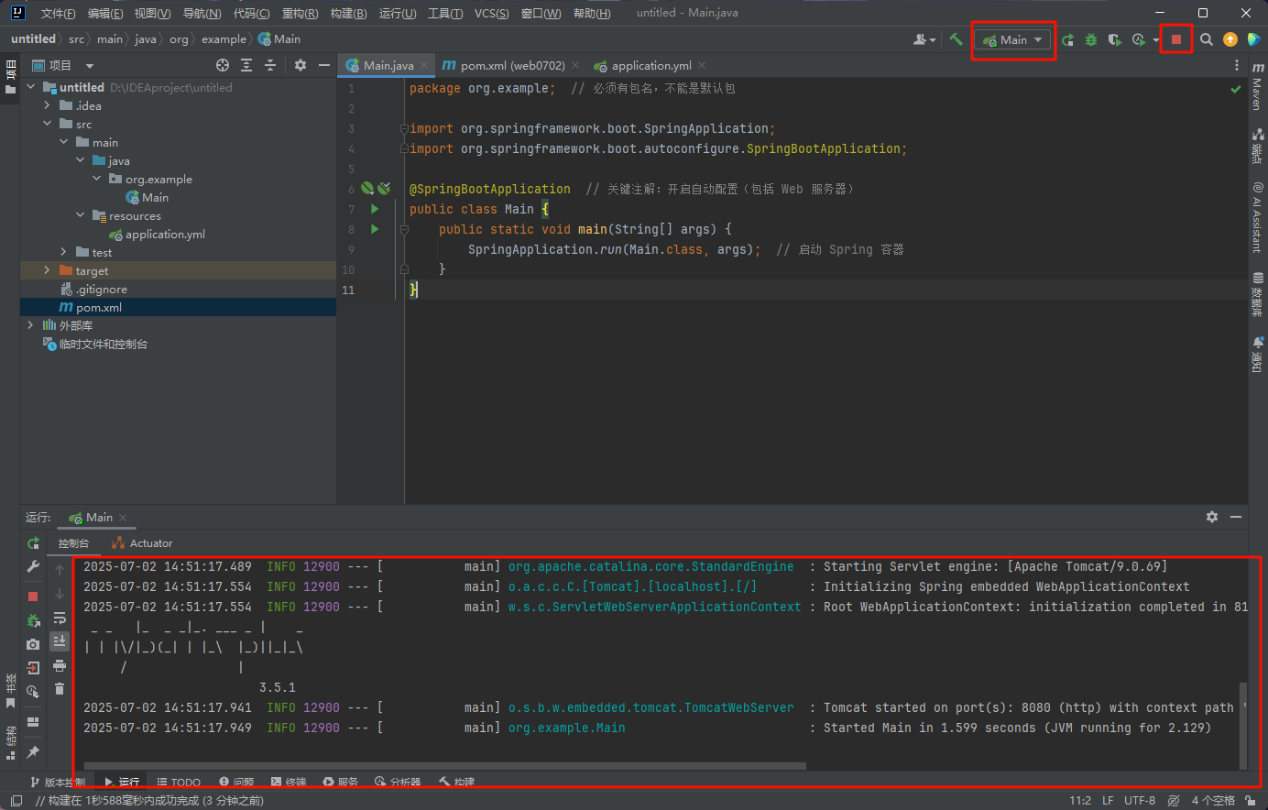Viewport: 1268px width, 810px height.
Task: Open Search Everywhere magnifier icon
Action: pos(1207,39)
